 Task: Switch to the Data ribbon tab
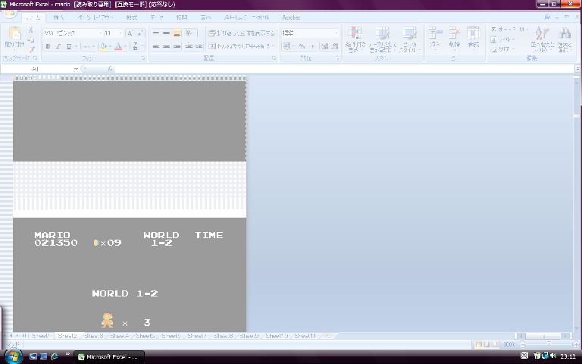(157, 17)
